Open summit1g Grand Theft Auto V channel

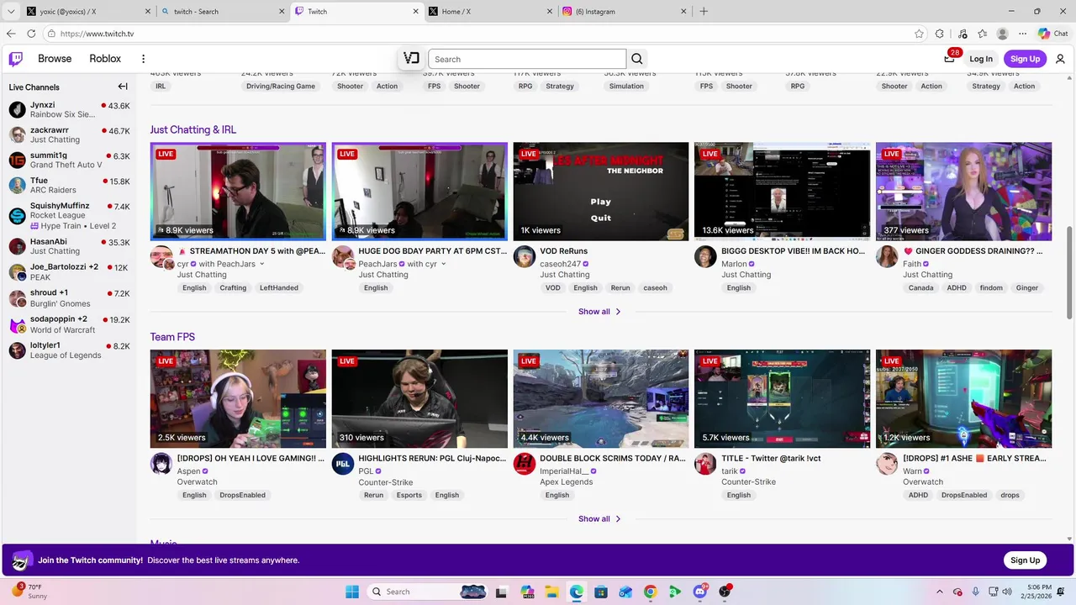(x=68, y=160)
